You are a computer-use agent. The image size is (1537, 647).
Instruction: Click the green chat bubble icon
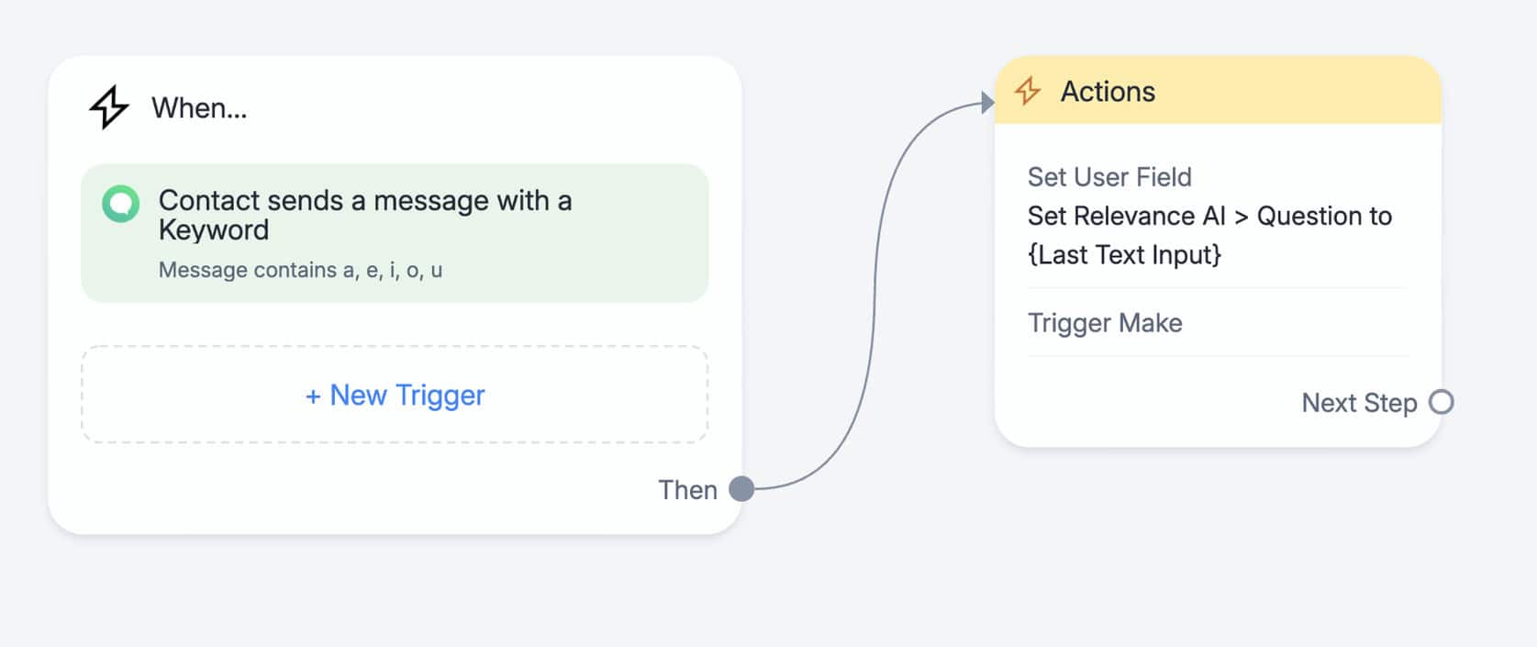pos(120,204)
